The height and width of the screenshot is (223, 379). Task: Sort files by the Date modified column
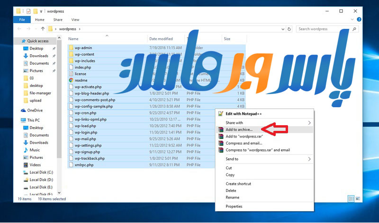(x=161, y=39)
